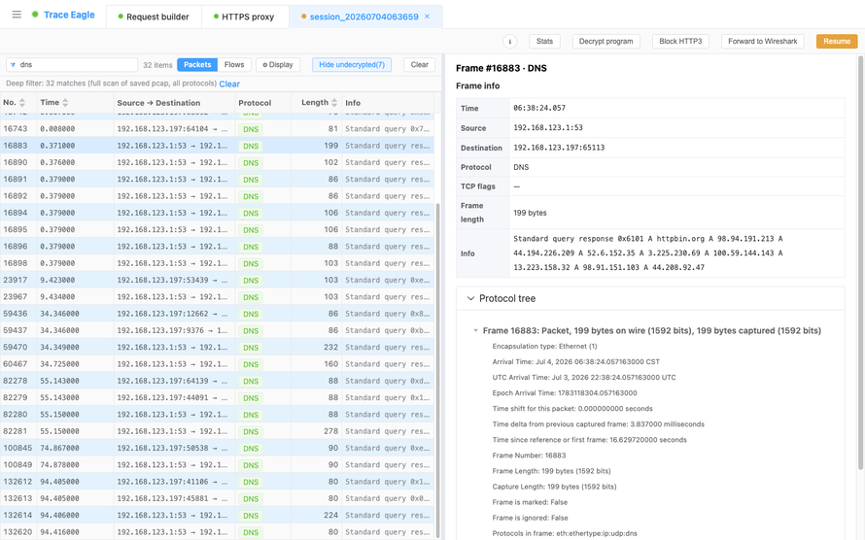Screen dimensions: 865x540
Task: Click Destination value 192.168.123.197:65113
Action: point(559,148)
